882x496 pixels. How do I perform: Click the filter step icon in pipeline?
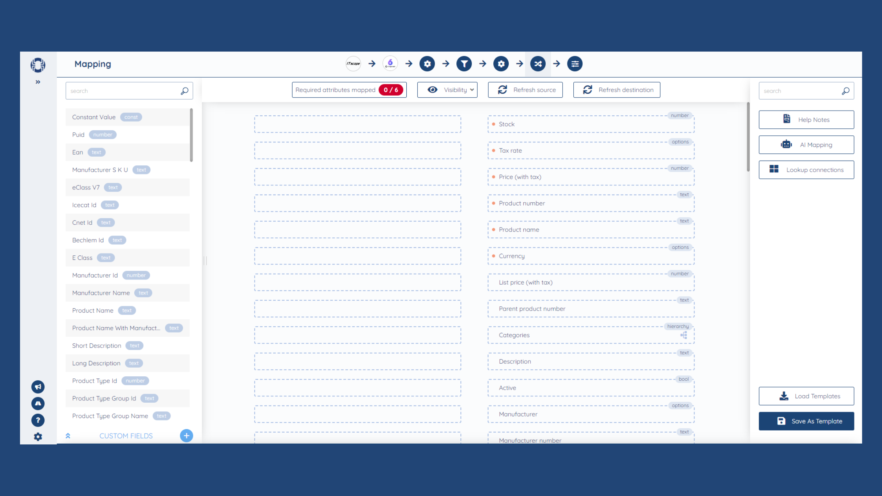coord(464,64)
